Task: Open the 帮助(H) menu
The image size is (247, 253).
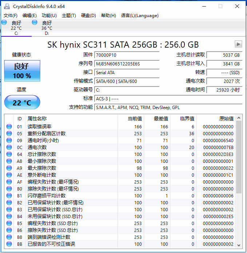Action: coord(108,16)
